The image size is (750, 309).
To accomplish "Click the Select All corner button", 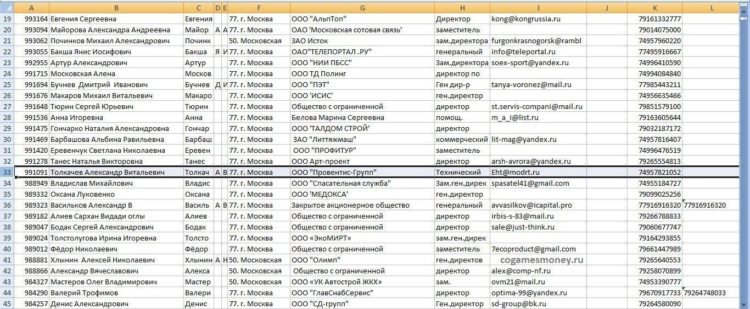I will coord(7,7).
